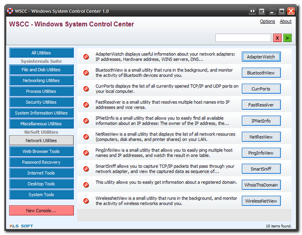Launch CurrPorts utility
302x235 pixels.
click(261, 89)
